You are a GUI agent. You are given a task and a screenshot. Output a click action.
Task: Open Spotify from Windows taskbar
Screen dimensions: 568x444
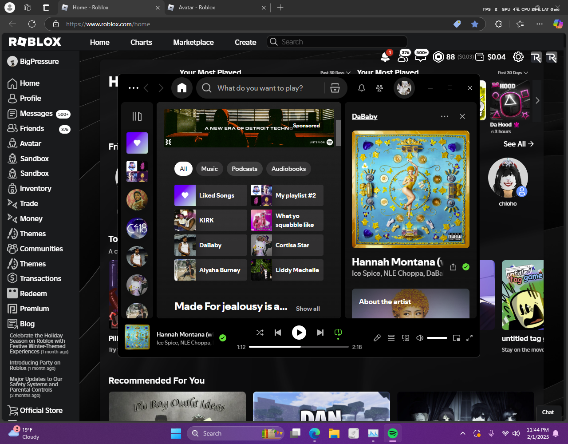click(393, 433)
